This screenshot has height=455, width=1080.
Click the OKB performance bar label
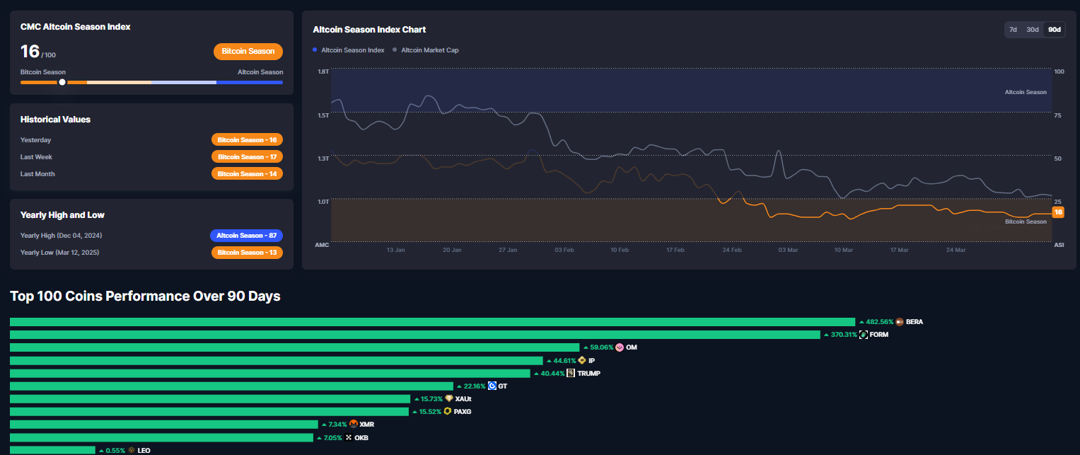click(361, 437)
